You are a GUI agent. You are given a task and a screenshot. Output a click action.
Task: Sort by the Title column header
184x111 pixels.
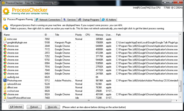(64, 35)
